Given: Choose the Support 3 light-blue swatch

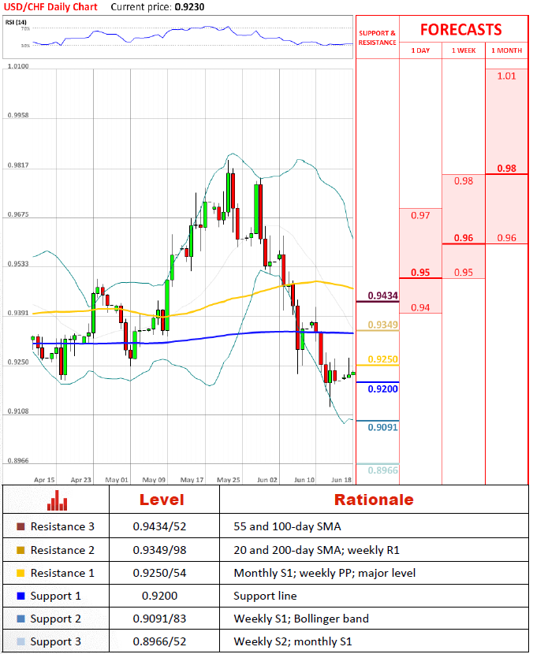Looking at the screenshot, I should click(20, 641).
